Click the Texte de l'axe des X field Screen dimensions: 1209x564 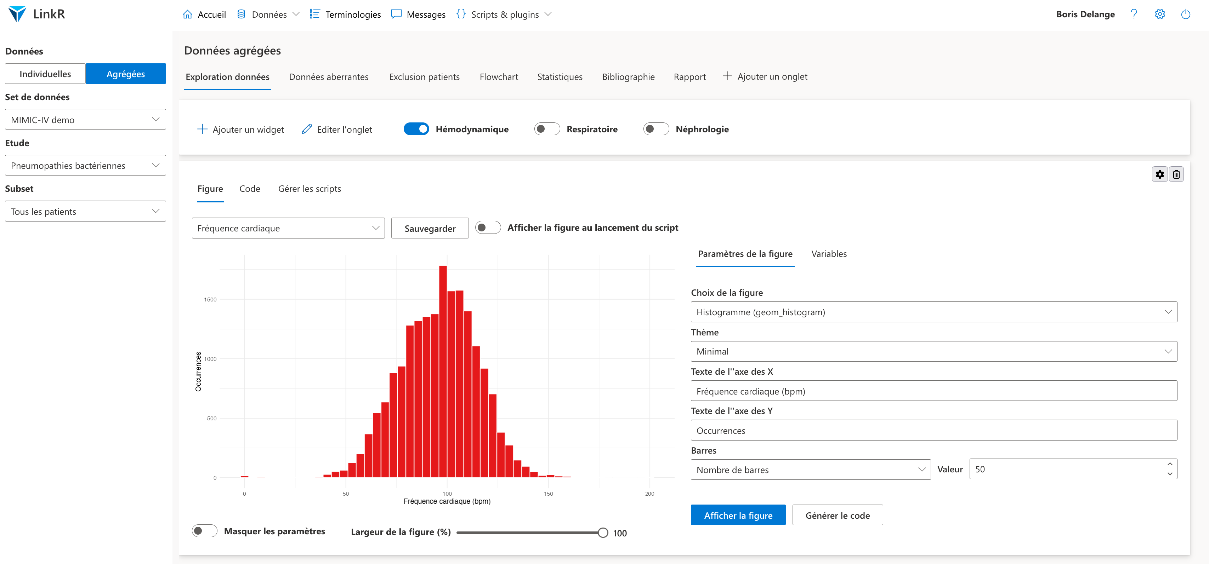[x=933, y=391]
